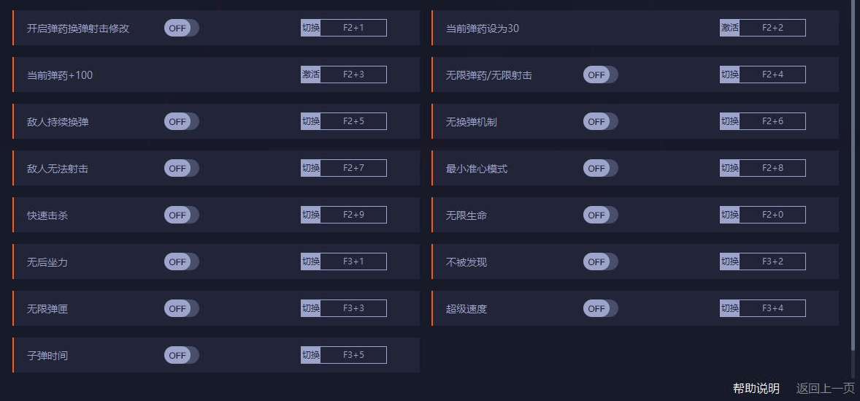The image size is (860, 401).
Task: Turn on 子弹时间 toggle
Action: click(x=181, y=355)
